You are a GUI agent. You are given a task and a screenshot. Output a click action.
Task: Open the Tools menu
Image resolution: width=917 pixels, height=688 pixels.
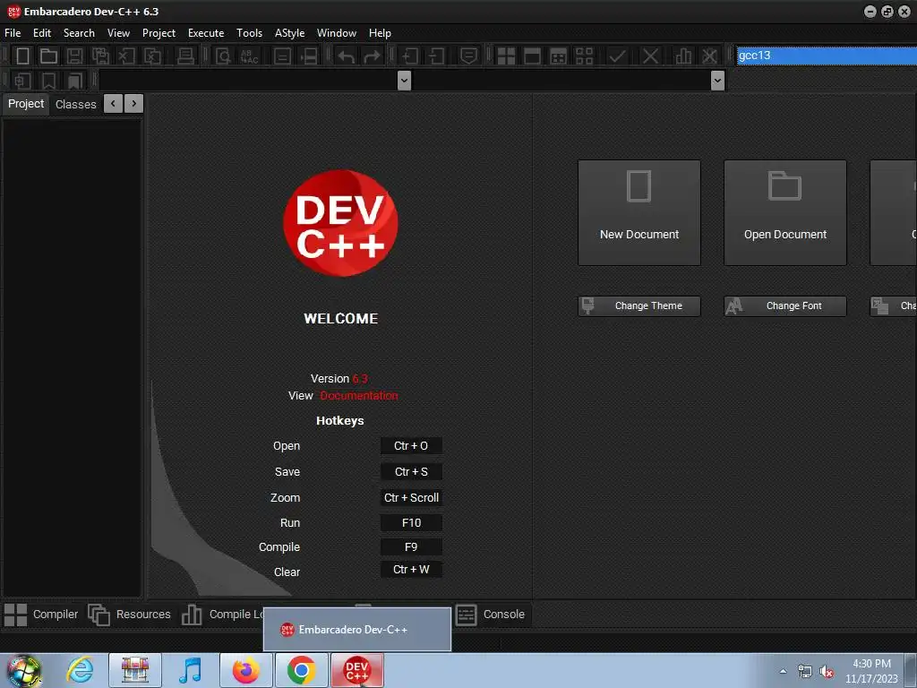click(x=249, y=33)
